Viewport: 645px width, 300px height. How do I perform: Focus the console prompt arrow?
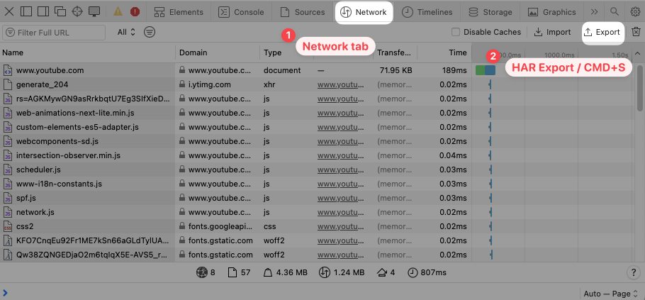click(5, 293)
